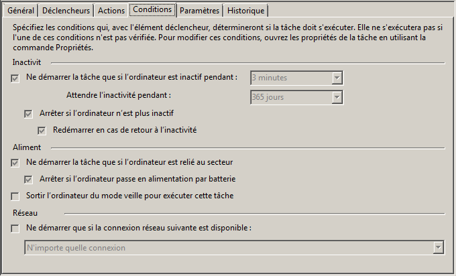456x276 pixels.
Task: Toggle start only if computer inactive checkbox
Action: click(15, 78)
